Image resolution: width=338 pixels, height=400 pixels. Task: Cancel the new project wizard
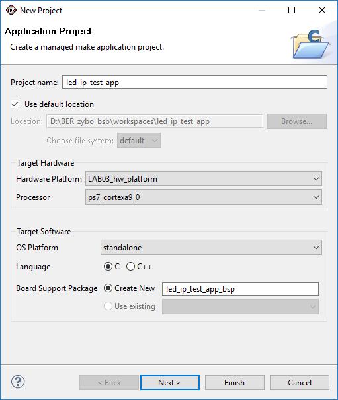[x=300, y=382]
